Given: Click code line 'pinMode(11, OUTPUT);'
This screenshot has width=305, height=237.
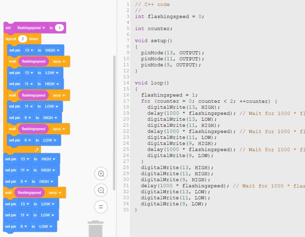Looking at the screenshot, I should point(173,59).
